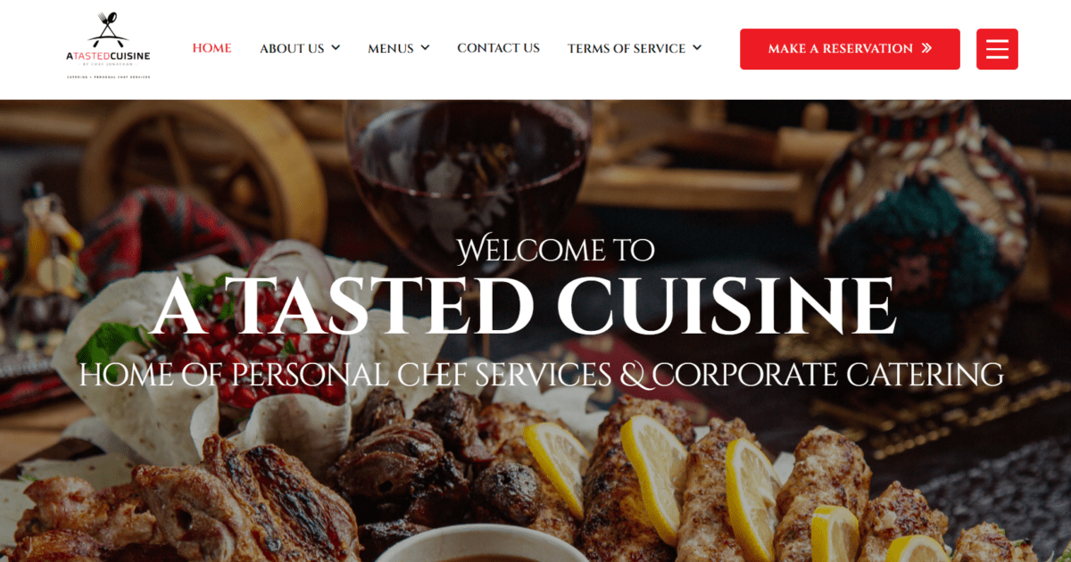Screen dimensions: 1071x562
Task: Click the Welcome To hero text
Action: click(x=555, y=249)
